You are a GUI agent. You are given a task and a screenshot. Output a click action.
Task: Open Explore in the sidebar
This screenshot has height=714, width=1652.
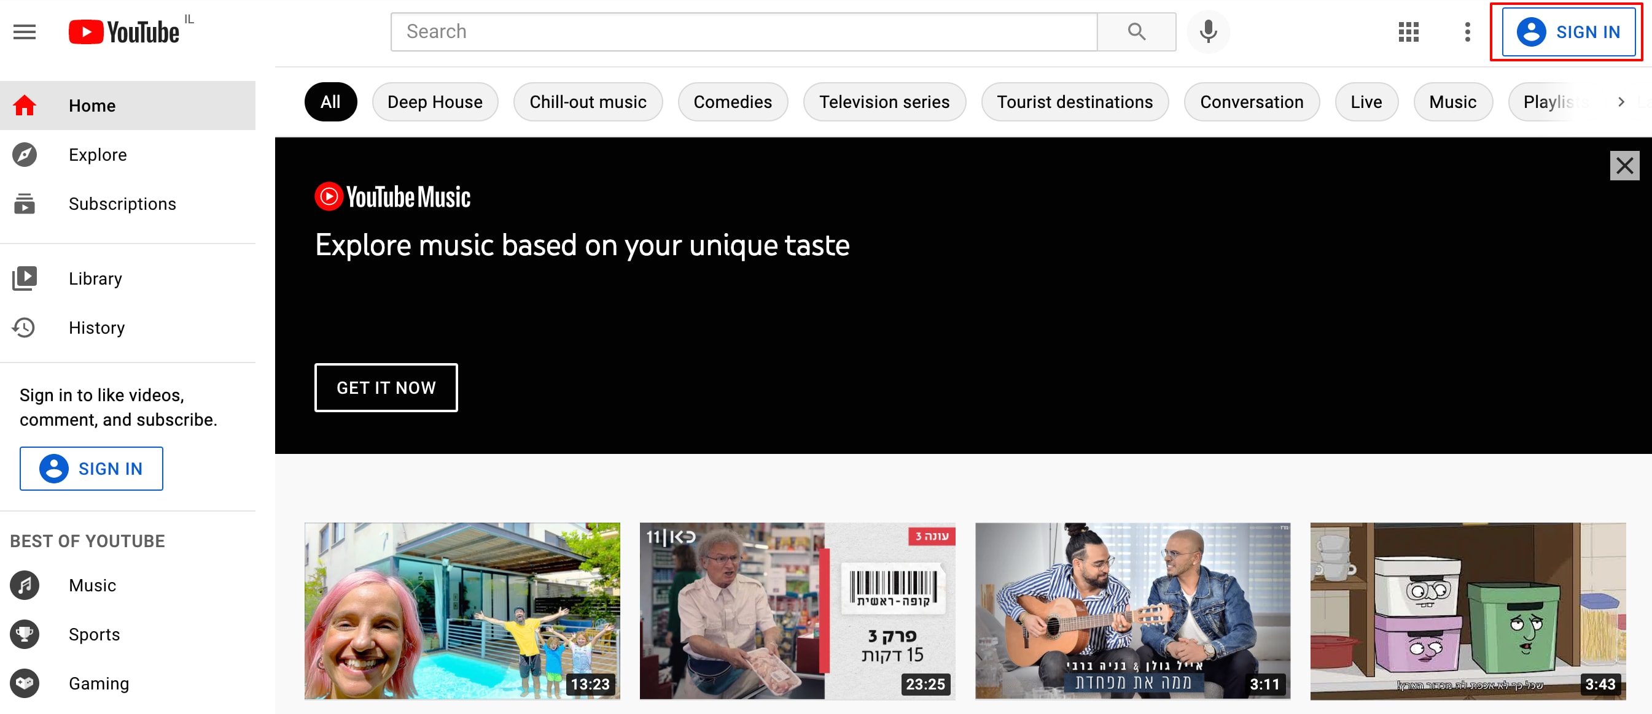128,155
